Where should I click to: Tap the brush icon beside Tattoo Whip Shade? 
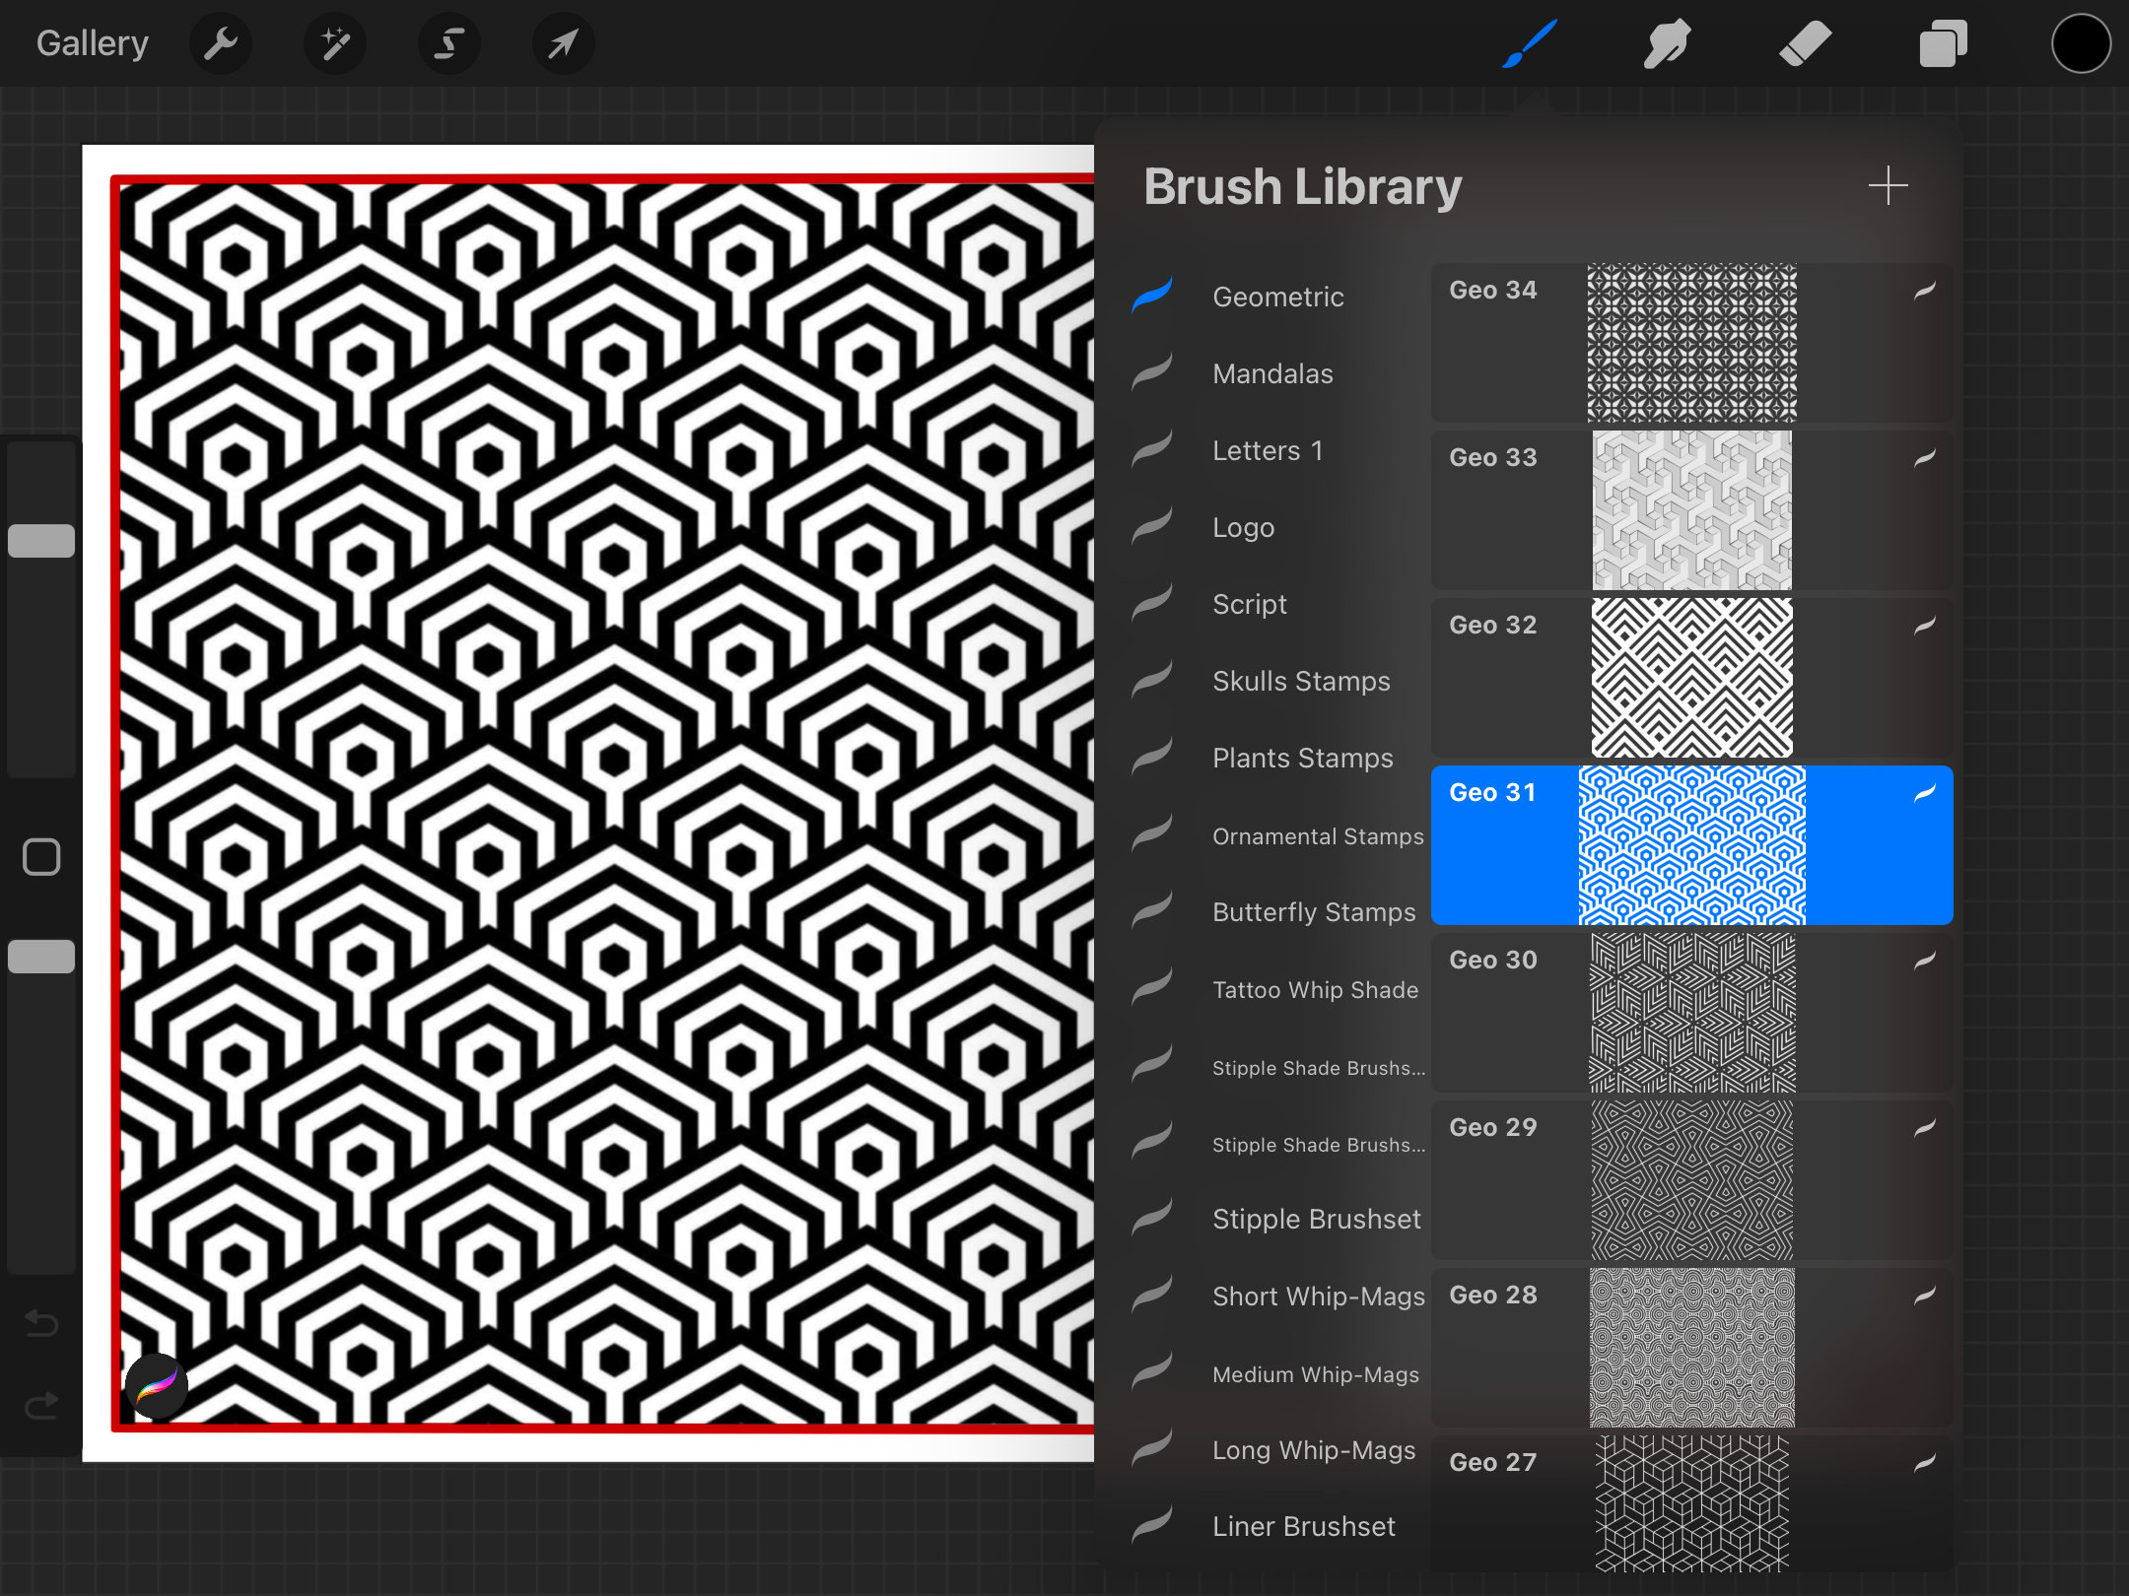[1152, 986]
